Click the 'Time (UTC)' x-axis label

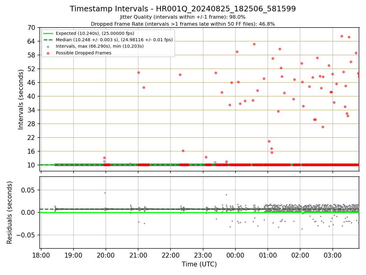(199, 264)
